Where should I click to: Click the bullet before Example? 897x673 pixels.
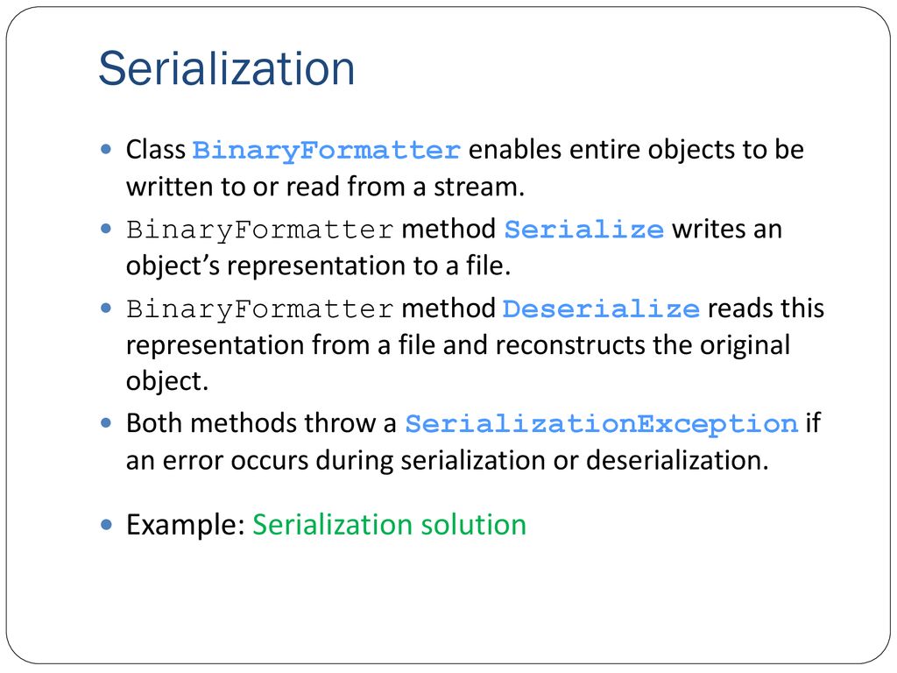coord(106,524)
